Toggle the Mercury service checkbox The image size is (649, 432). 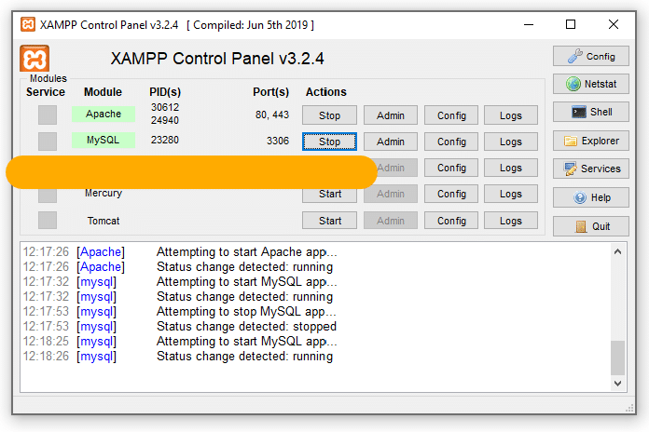48,196
